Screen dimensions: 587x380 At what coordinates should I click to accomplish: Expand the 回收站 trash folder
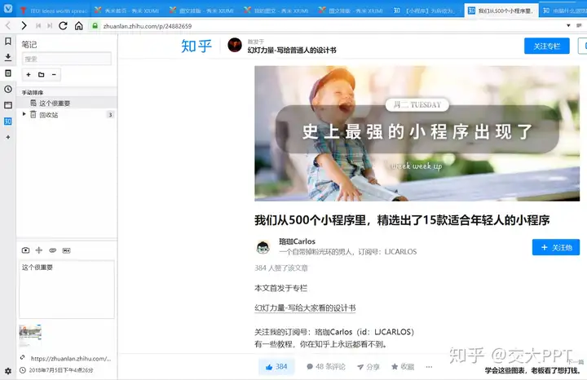(24, 114)
